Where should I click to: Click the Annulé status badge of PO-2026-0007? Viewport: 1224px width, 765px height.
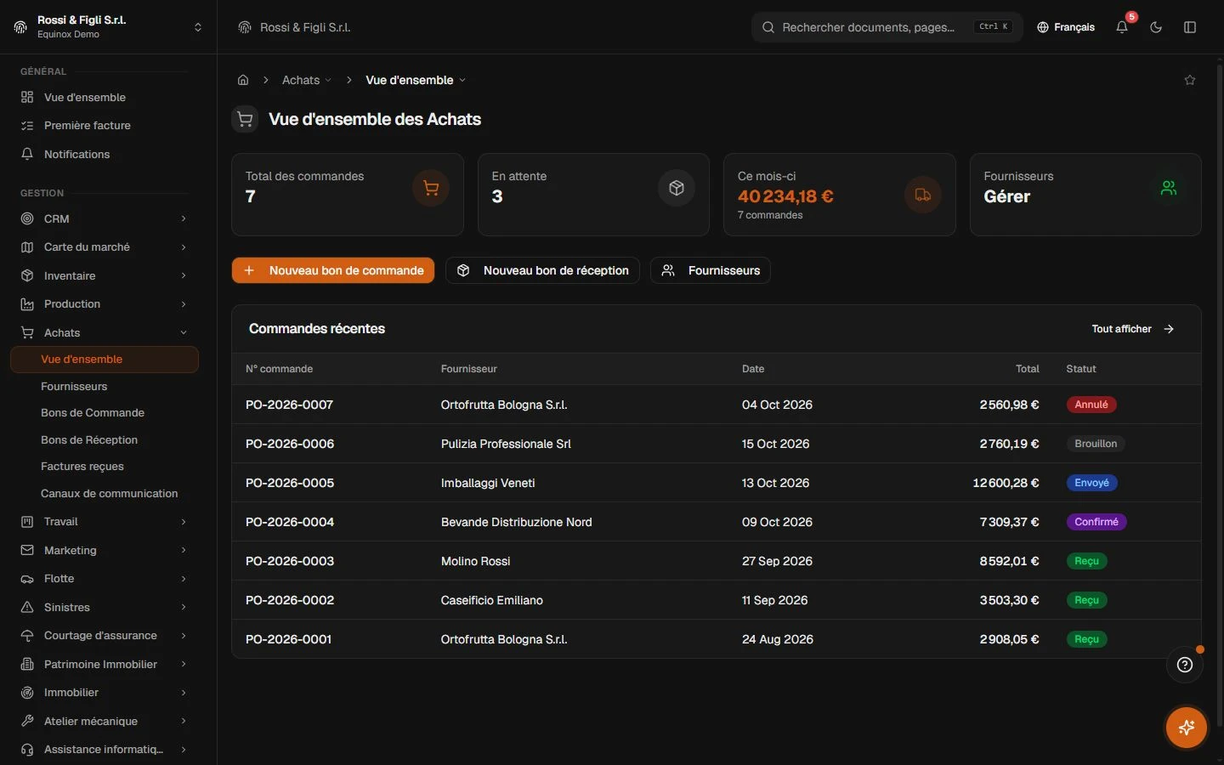1091,405
